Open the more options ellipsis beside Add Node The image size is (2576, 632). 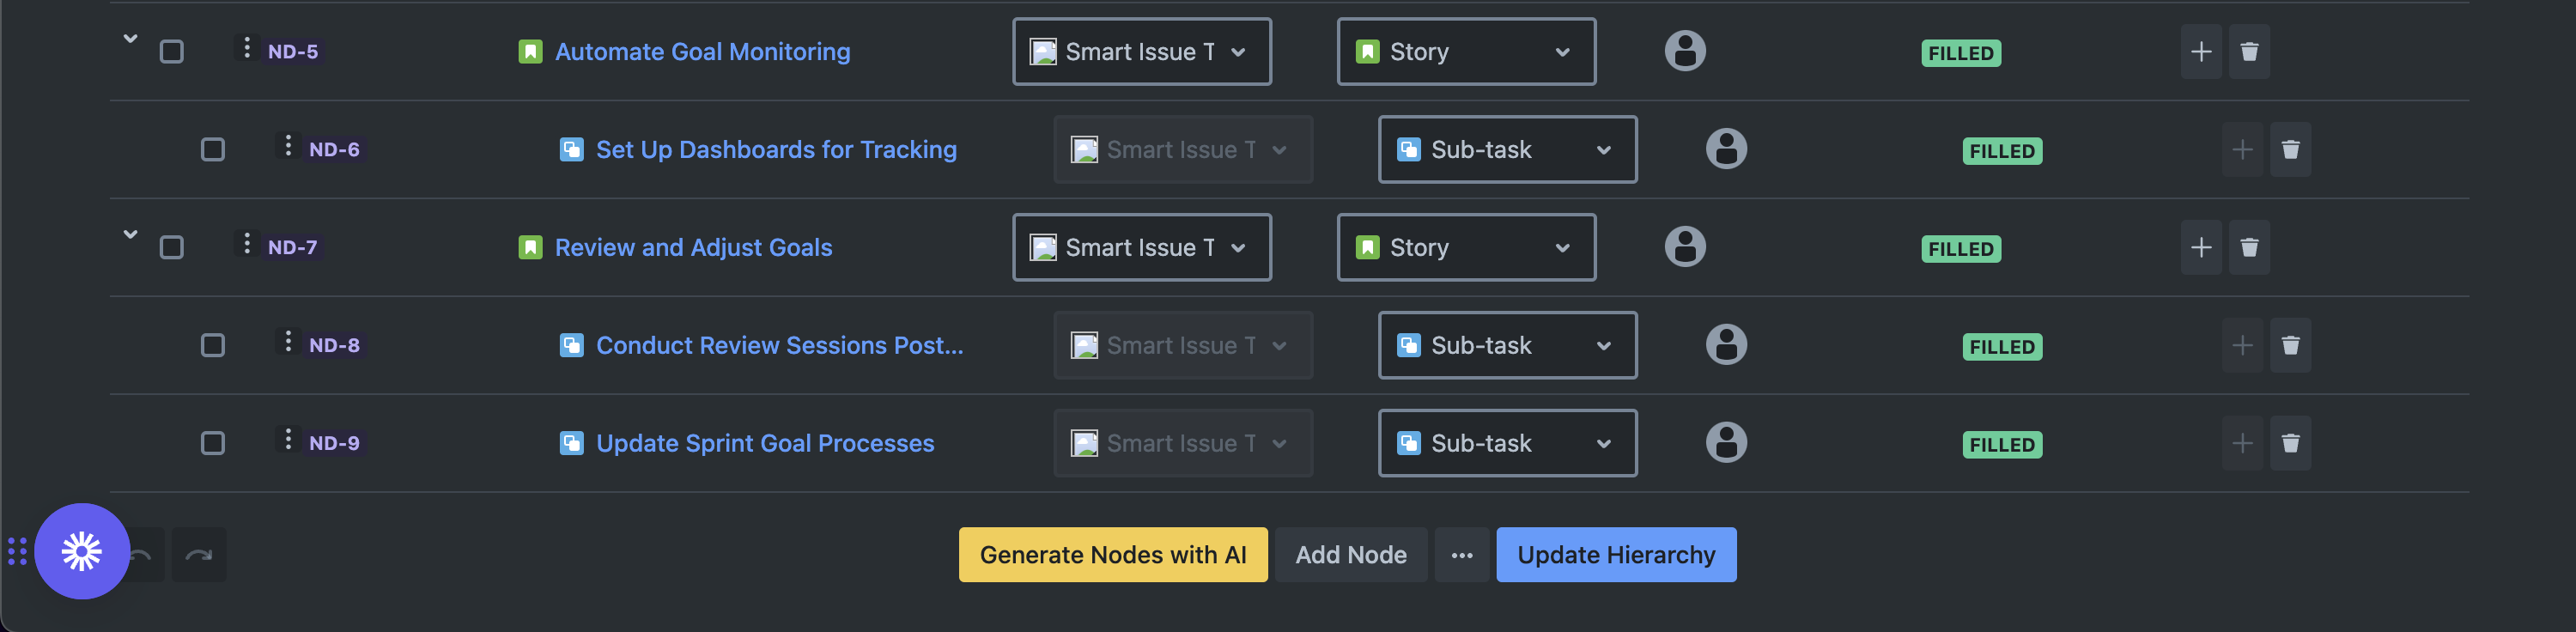[1461, 555]
